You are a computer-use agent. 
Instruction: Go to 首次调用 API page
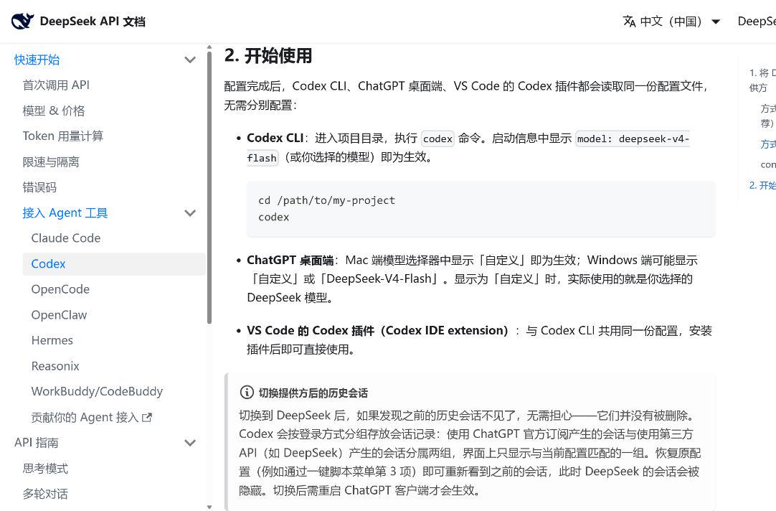coord(56,85)
